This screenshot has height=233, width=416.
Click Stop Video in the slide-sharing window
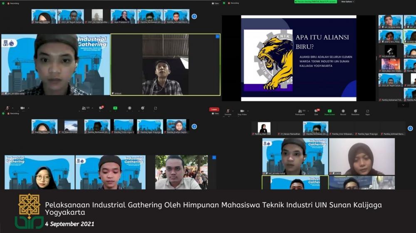(x=242, y=112)
